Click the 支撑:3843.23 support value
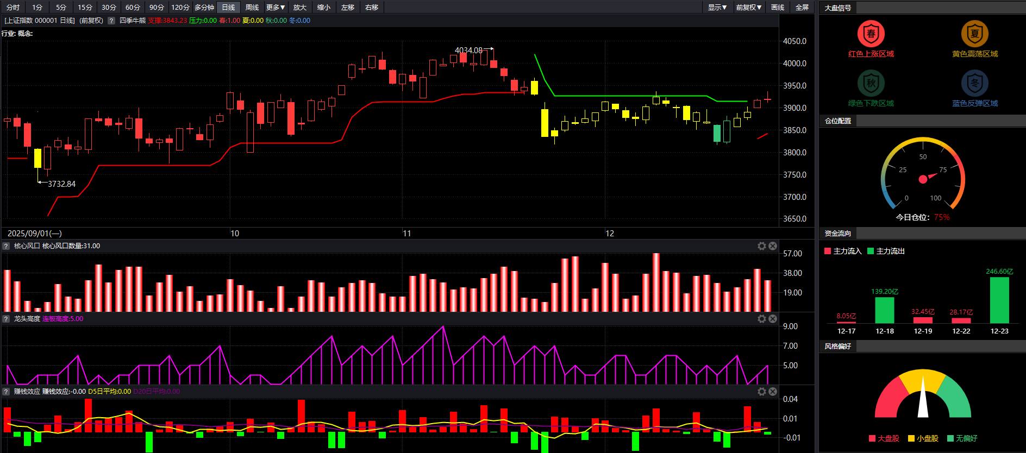The width and height of the screenshot is (1026, 453). tap(167, 21)
